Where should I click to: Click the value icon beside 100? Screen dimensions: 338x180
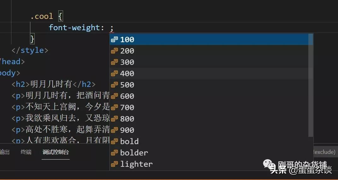tap(114, 39)
